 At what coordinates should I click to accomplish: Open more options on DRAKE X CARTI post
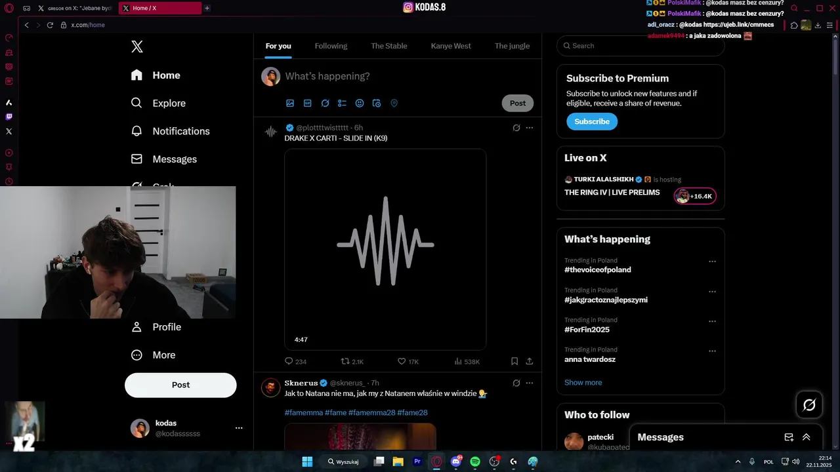(x=530, y=128)
